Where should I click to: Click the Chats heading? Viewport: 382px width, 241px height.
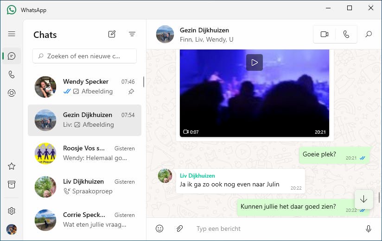pyautogui.click(x=45, y=35)
